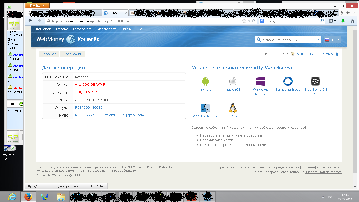Image resolution: width=359 pixels, height=202 pixels.
Task: Open the сотрудничество footer link
Action: pos(329,167)
